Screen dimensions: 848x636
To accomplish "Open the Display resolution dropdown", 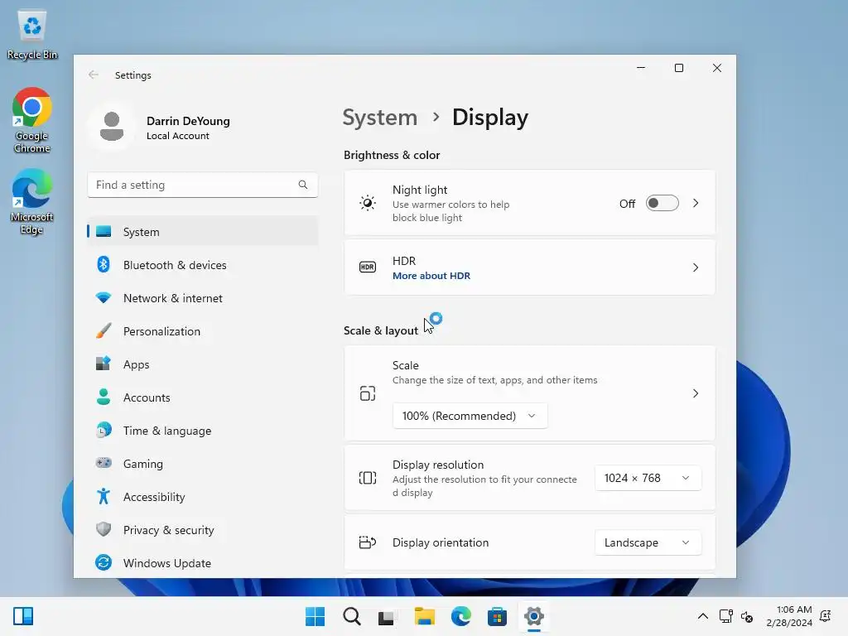I will click(x=648, y=478).
